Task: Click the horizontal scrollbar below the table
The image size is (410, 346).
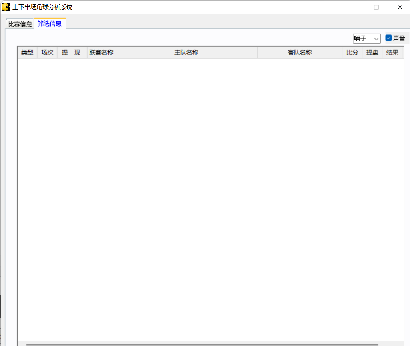Action: click(x=202, y=344)
